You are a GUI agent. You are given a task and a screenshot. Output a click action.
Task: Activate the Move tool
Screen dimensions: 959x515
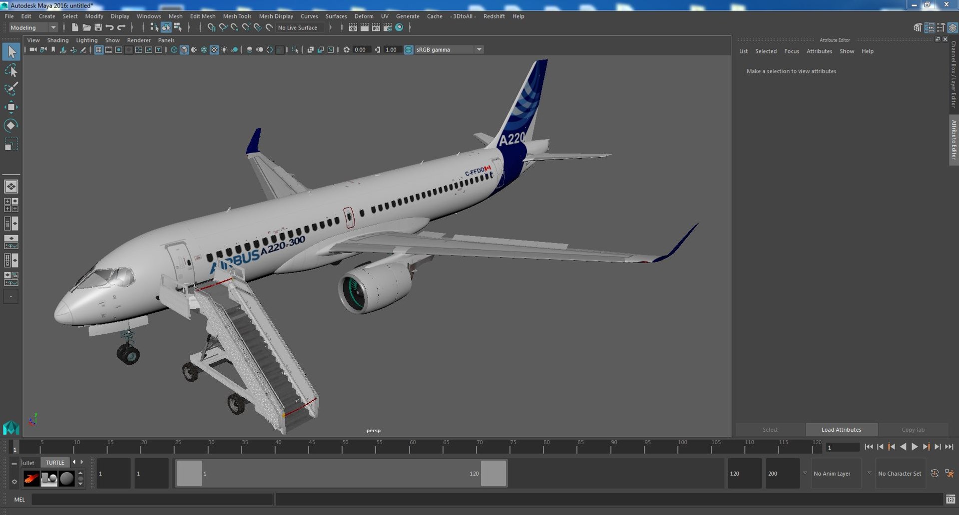pyautogui.click(x=11, y=107)
